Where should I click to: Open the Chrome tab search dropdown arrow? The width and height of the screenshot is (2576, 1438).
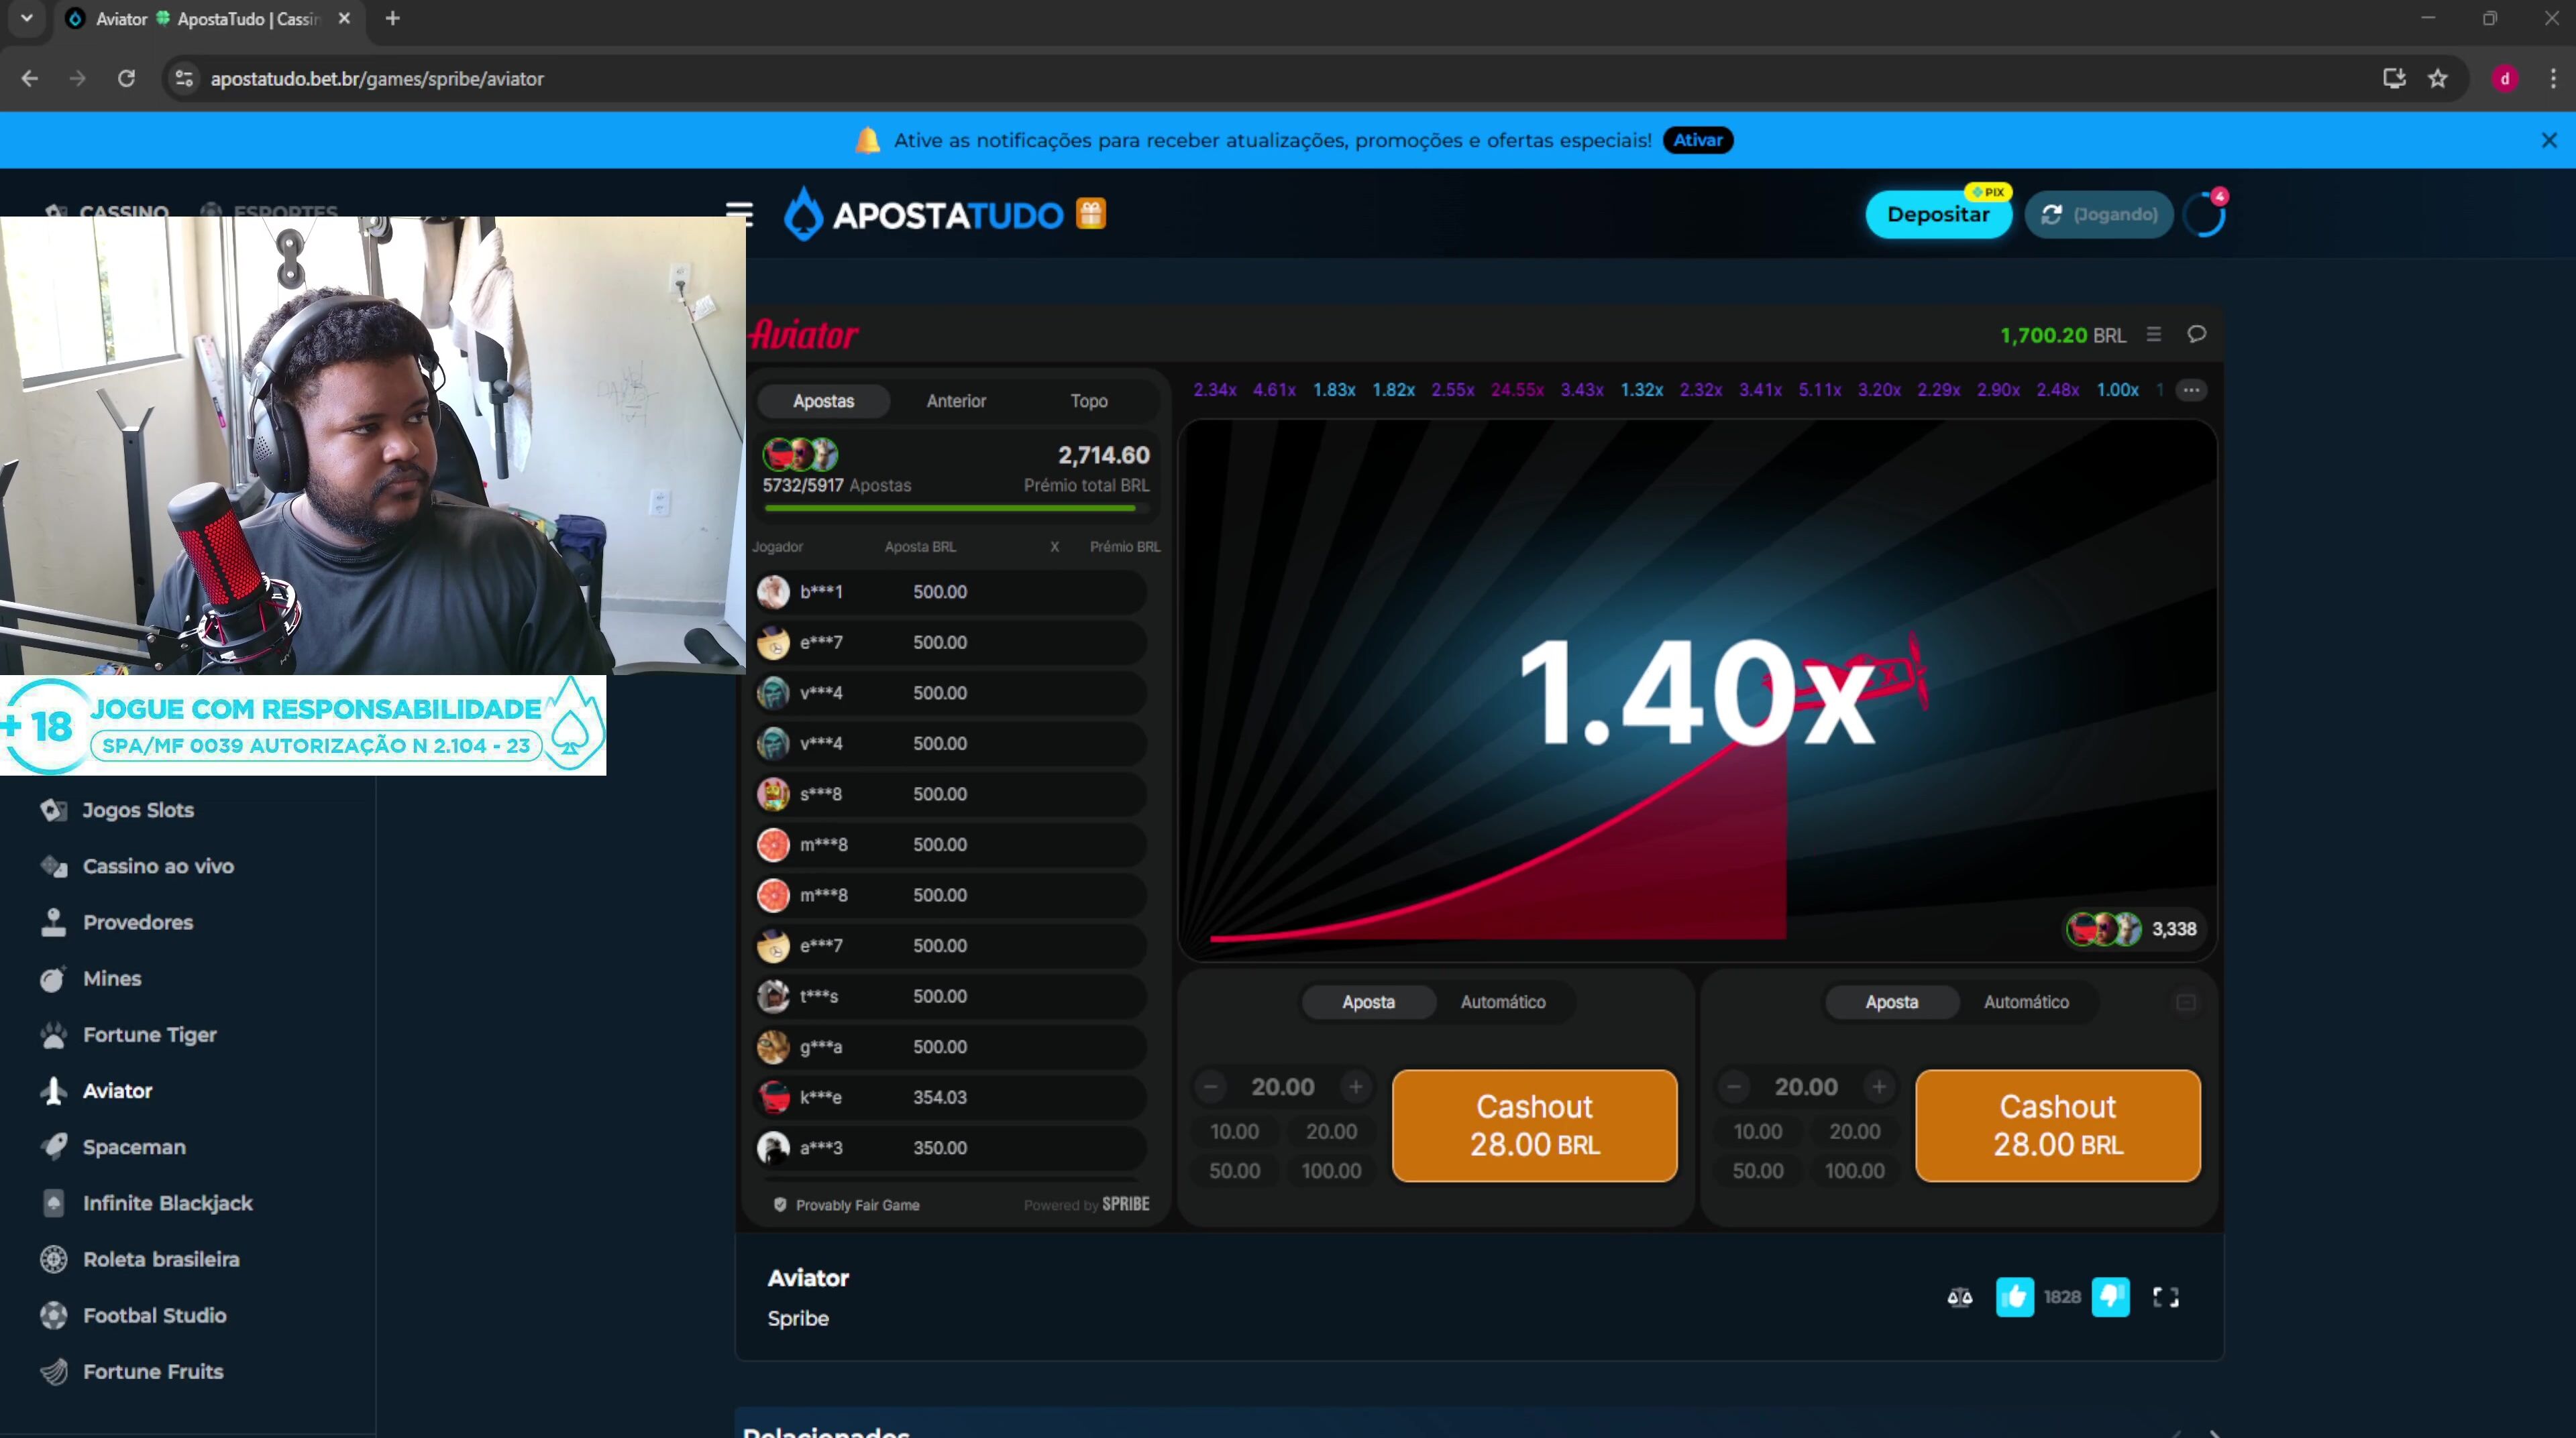point(26,18)
